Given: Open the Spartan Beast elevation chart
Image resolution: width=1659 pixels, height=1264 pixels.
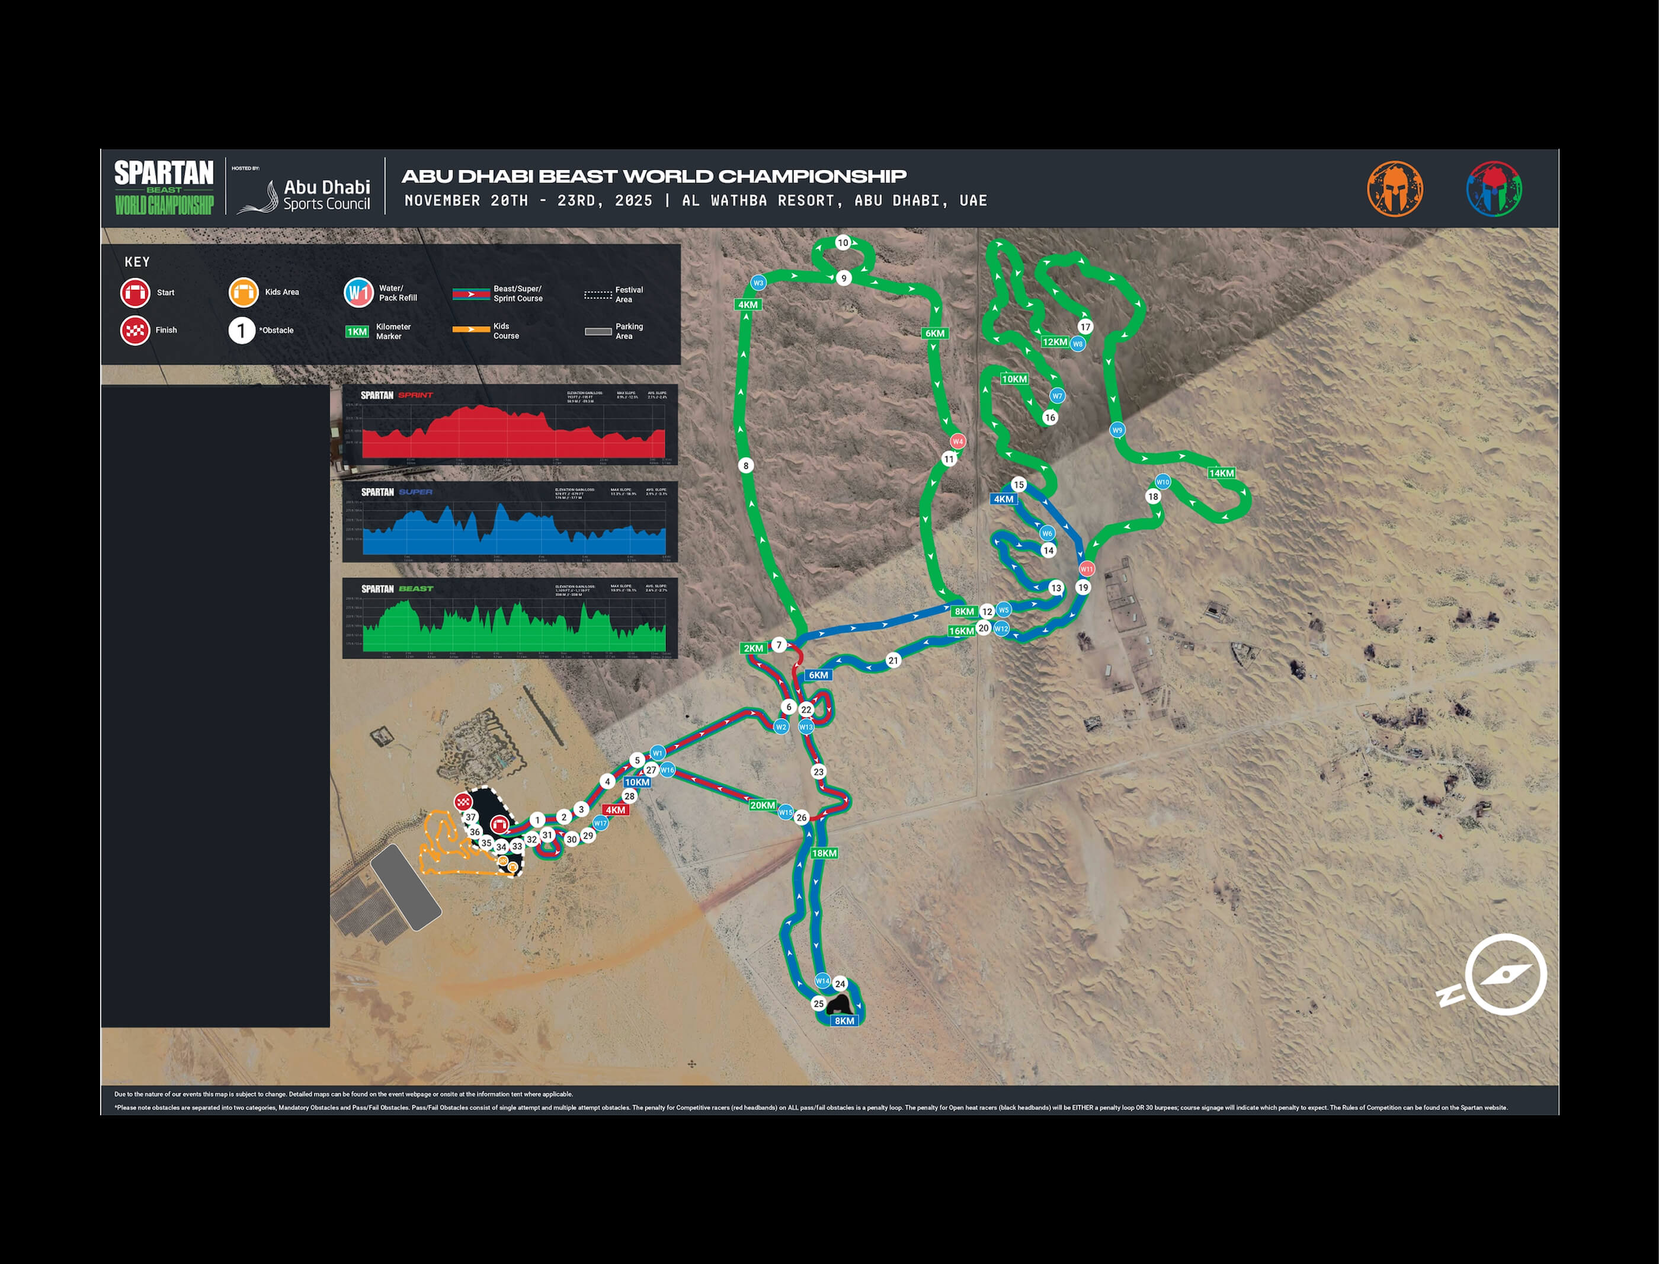Looking at the screenshot, I should click(x=510, y=619).
